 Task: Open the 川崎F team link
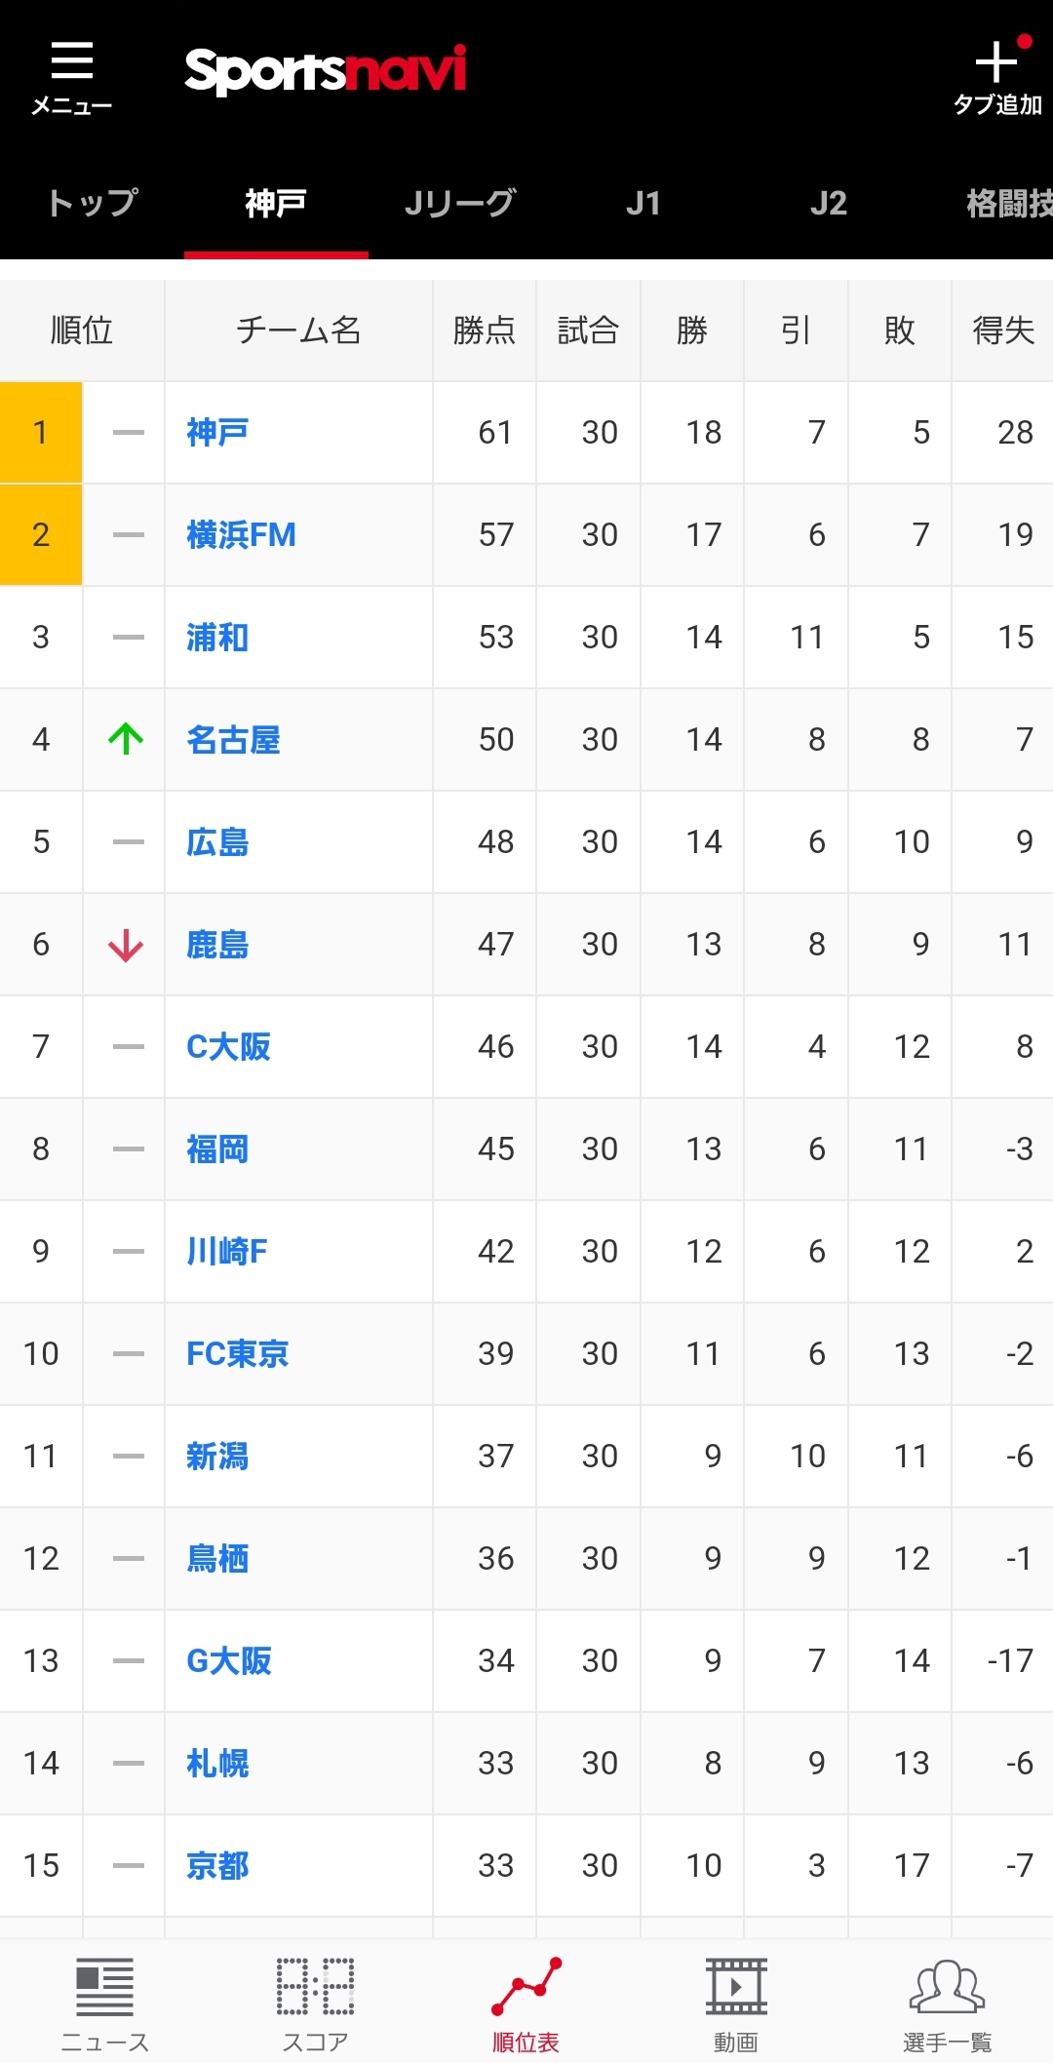(227, 1251)
